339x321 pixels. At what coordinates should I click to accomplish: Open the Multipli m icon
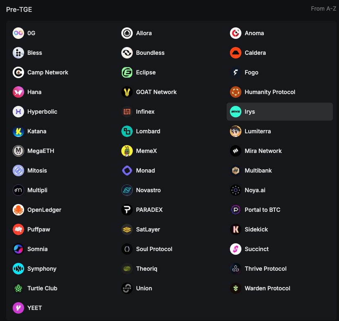[x=18, y=190]
